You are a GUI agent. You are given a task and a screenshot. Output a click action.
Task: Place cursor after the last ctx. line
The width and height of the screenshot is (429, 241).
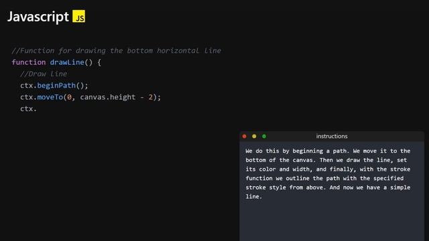(x=37, y=108)
